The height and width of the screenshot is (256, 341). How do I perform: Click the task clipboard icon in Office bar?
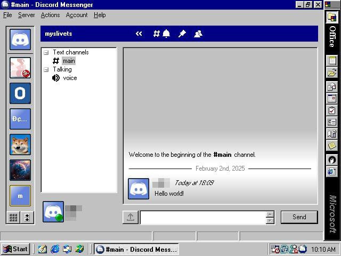pyautogui.click(x=332, y=110)
